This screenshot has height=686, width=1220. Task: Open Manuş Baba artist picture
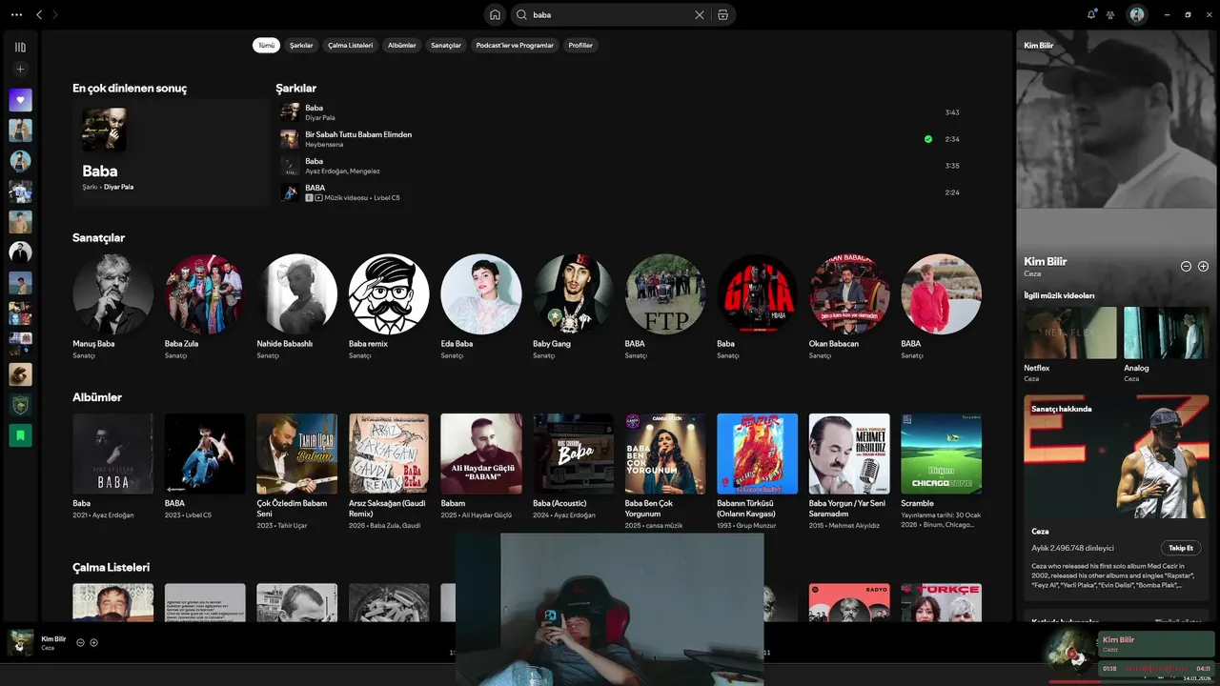click(112, 293)
